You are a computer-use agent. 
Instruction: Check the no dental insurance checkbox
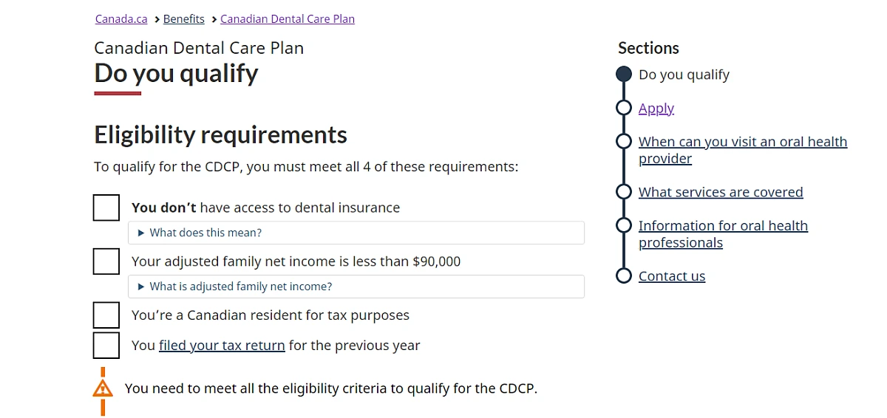[x=106, y=208]
